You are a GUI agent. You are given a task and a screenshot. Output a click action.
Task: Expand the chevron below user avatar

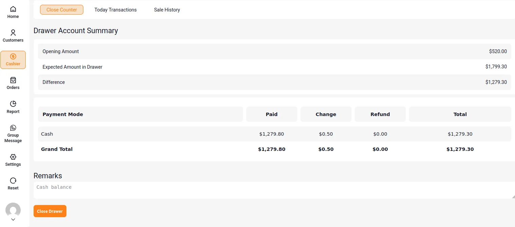click(13, 220)
